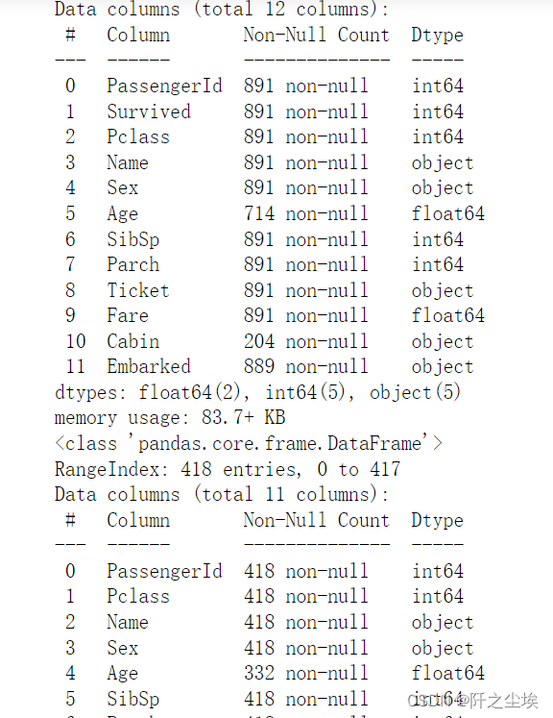Screen dimensions: 553x718
Task: Click the Cabin 204 non-null entry
Action: pos(306,341)
